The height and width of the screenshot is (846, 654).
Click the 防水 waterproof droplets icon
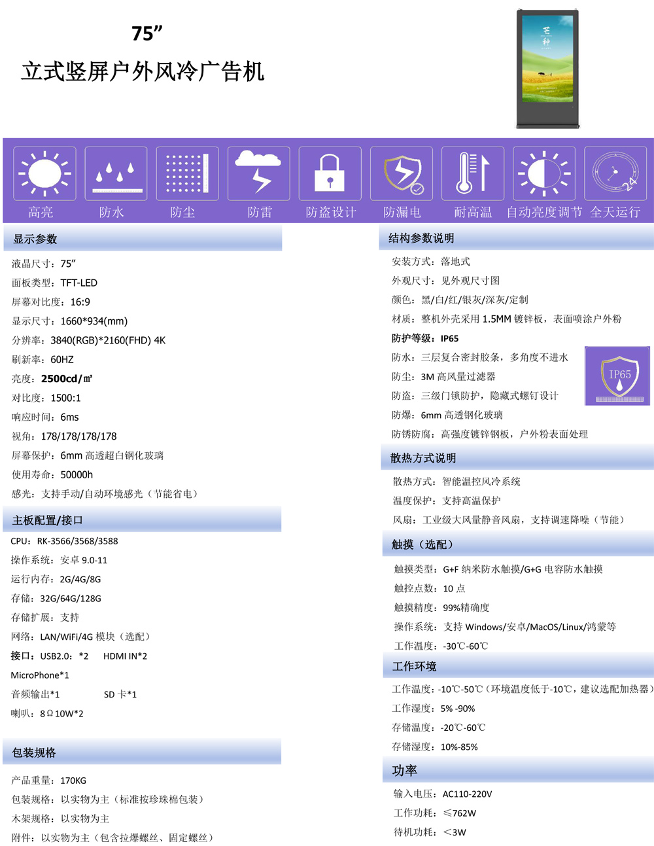[115, 173]
